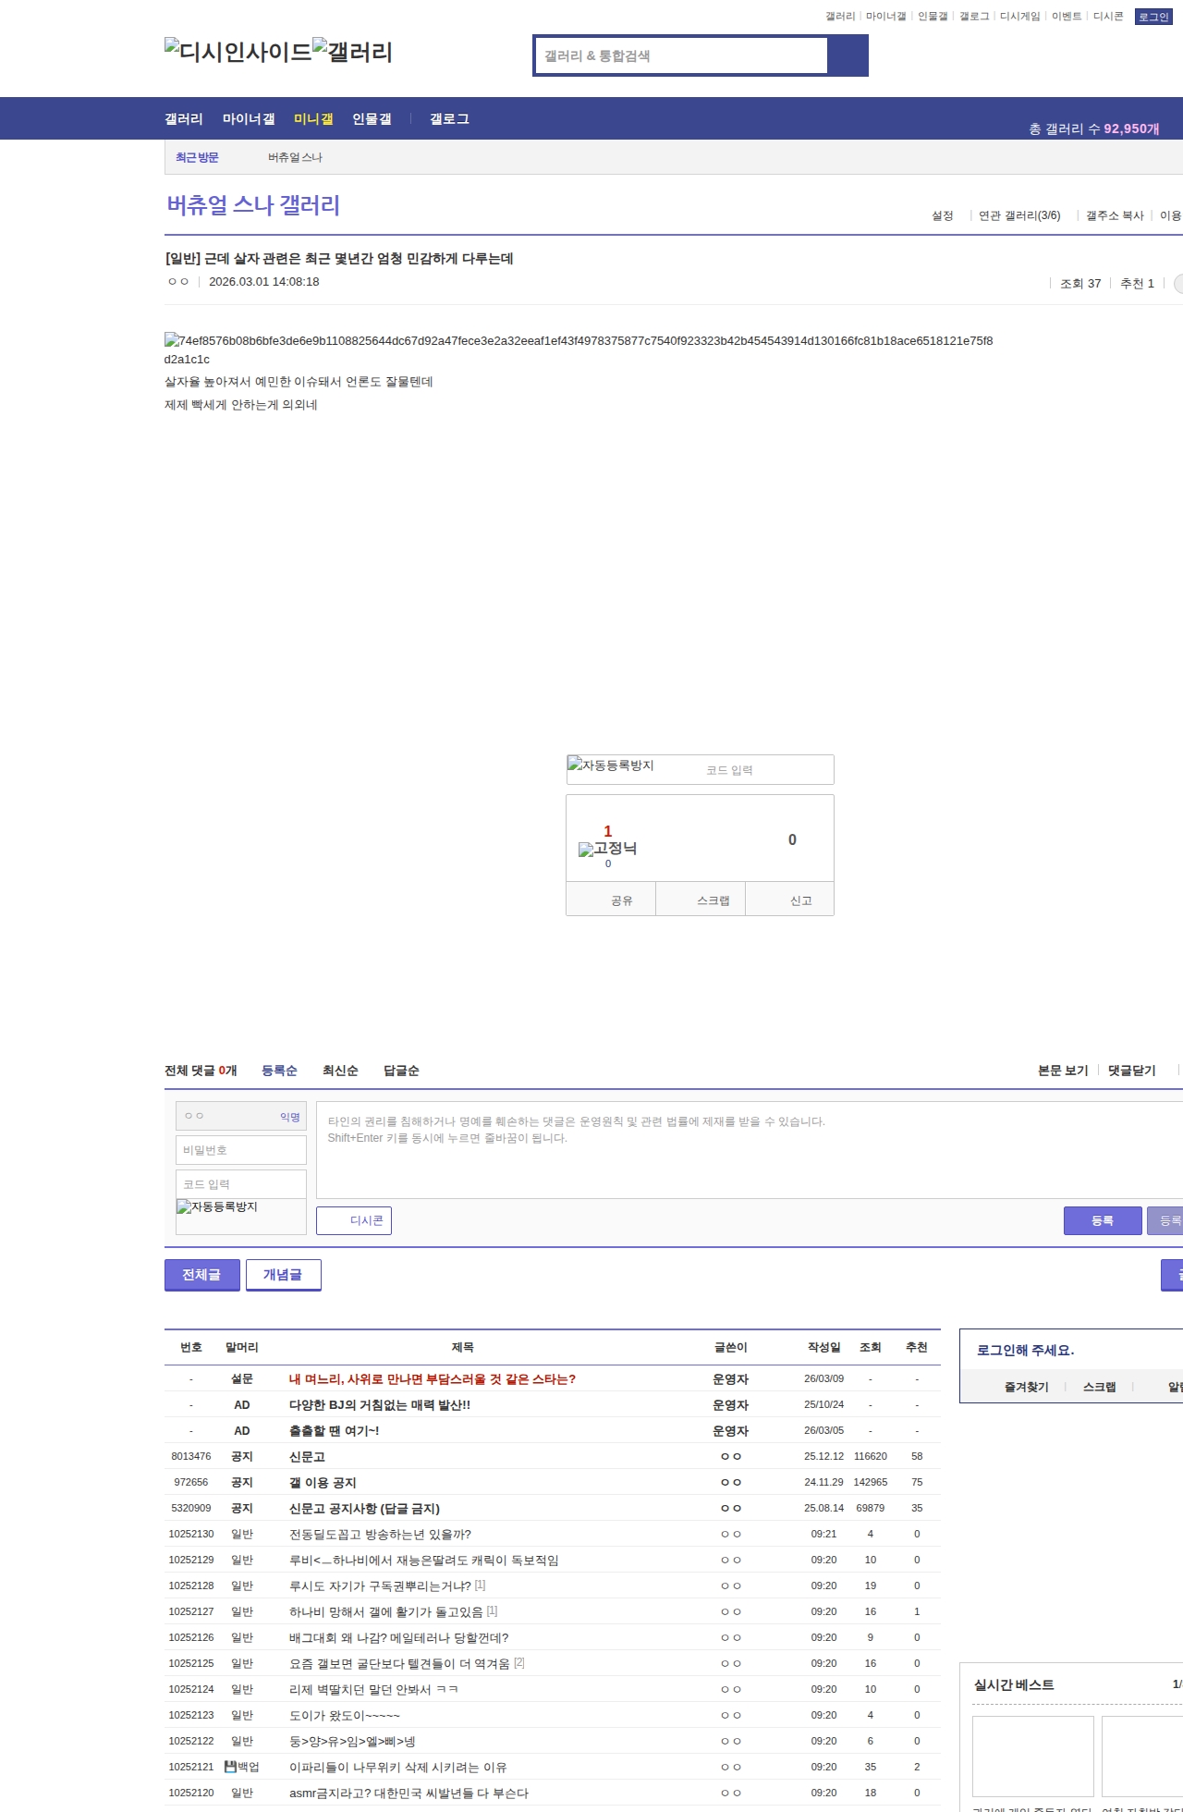This screenshot has height=1812, width=1183.
Task: Click the 자동등록방지 captcha image above vote box
Action: tap(611, 765)
